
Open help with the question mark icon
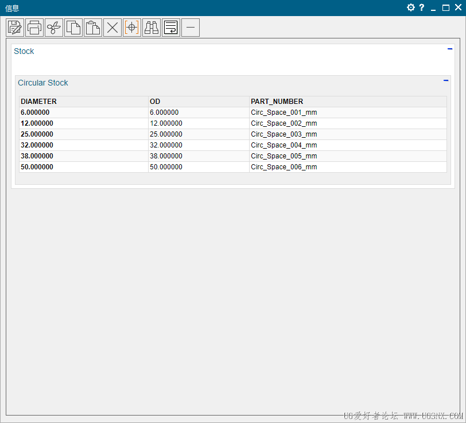point(422,7)
